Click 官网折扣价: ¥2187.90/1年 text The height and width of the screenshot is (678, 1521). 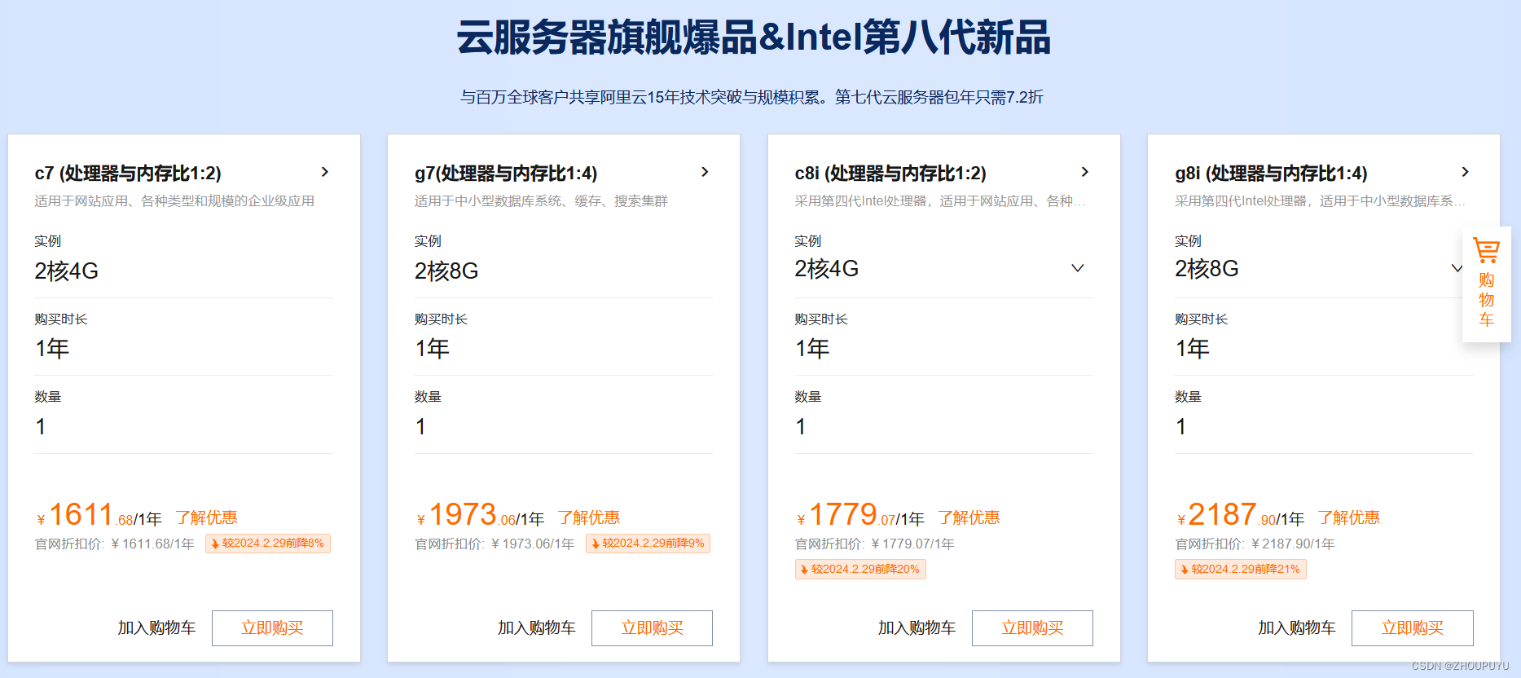[x=1255, y=544]
